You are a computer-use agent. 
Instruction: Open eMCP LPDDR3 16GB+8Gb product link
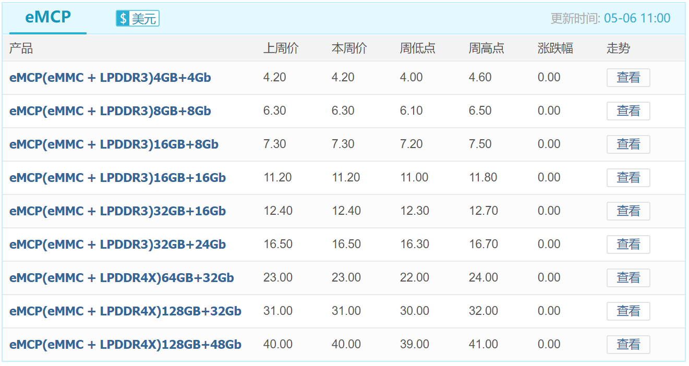point(114,144)
